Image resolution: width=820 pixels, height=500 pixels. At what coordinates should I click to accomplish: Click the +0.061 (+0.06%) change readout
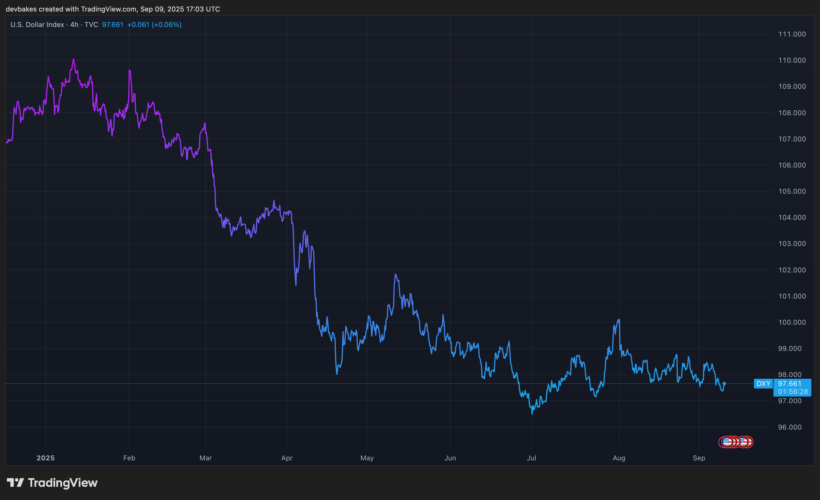154,25
